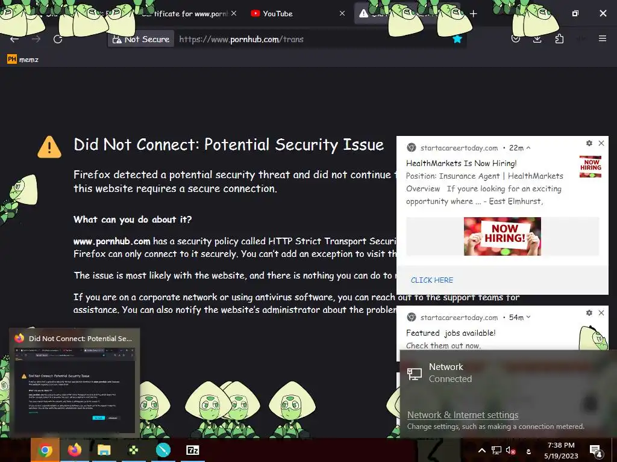617x462 pixels.
Task: Click the Chrome taskbar icon
Action: (x=45, y=450)
